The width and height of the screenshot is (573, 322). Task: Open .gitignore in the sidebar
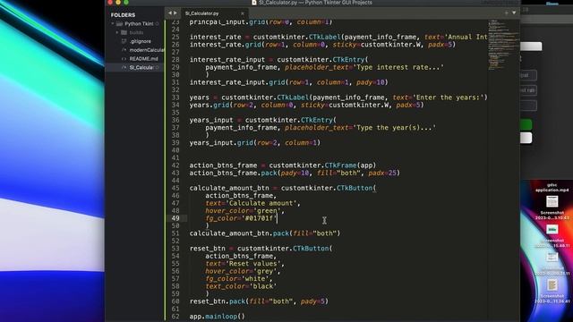(141, 41)
